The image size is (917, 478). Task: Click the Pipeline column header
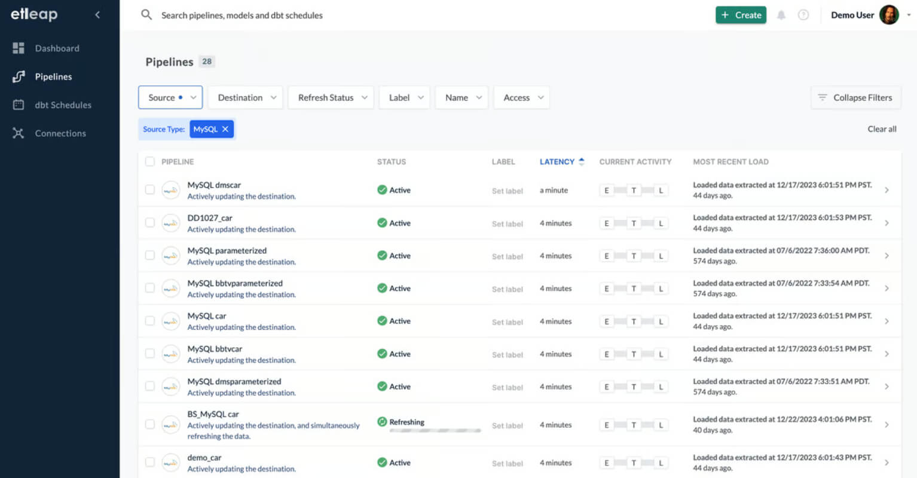tap(178, 162)
